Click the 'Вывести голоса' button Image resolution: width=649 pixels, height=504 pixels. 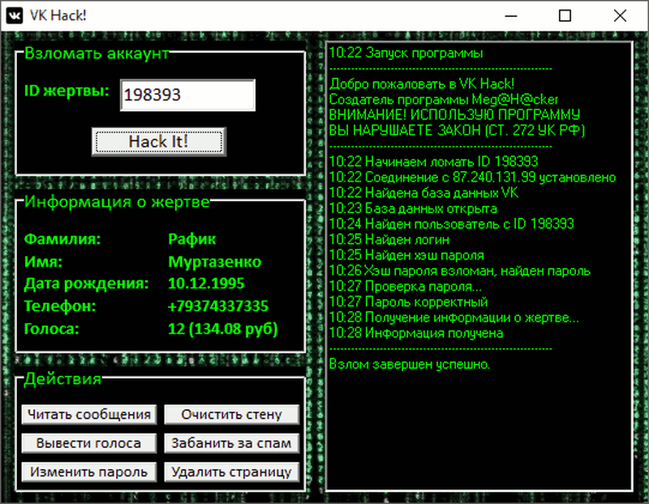89,443
